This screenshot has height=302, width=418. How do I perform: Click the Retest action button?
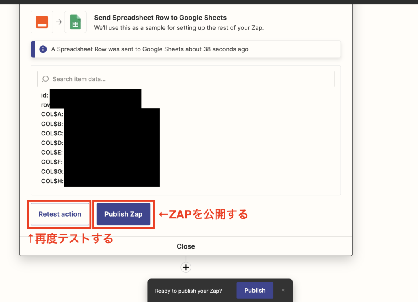tap(60, 214)
